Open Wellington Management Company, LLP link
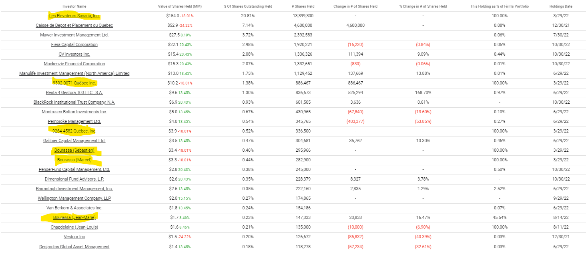586x253 pixels. click(74, 198)
